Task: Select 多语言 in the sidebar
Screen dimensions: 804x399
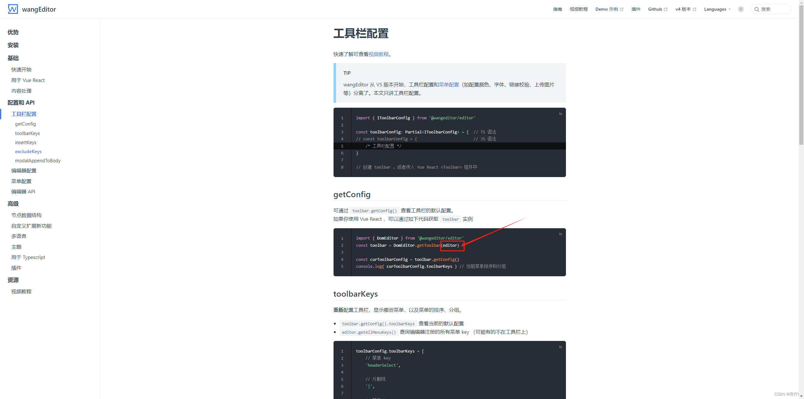Action: (x=19, y=236)
